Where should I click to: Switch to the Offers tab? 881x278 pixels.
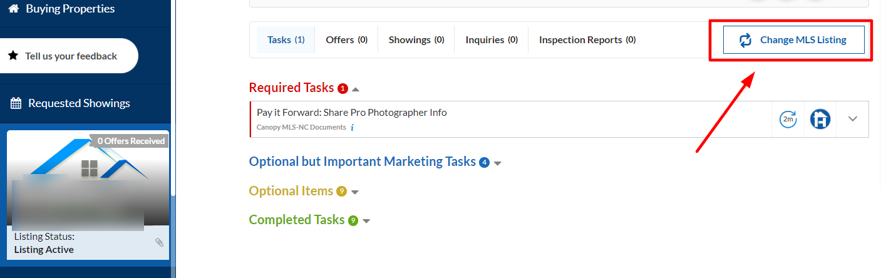pos(346,40)
